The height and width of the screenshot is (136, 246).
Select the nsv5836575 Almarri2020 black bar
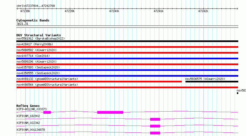(212, 82)
